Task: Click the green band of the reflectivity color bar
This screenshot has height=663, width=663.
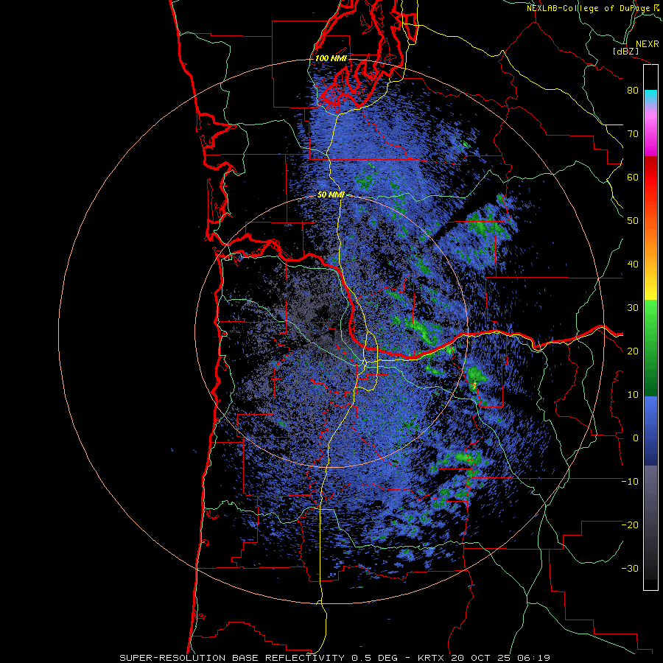Action: pos(650,348)
